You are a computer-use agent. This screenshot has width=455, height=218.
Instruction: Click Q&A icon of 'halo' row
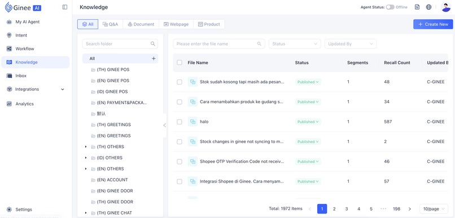[x=193, y=122]
